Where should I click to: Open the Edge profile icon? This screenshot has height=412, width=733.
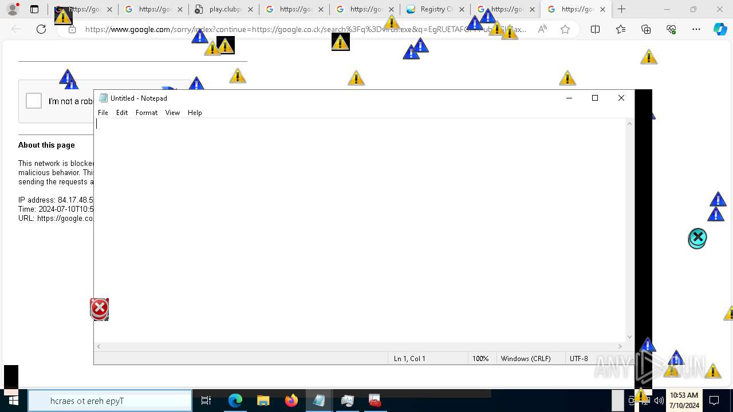click(x=13, y=9)
